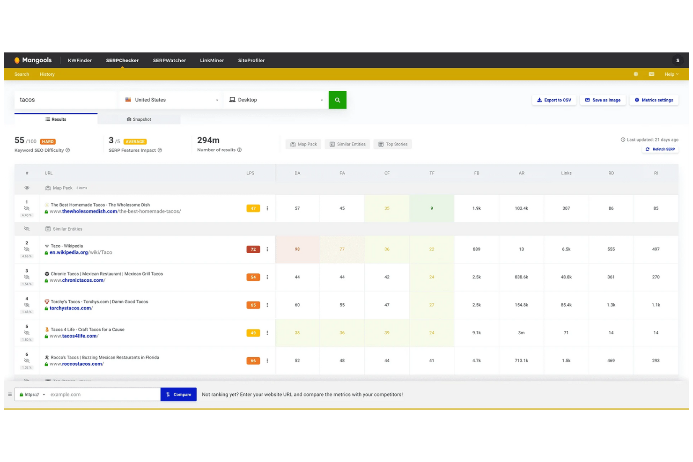The height and width of the screenshot is (462, 693).
Task: Toggle visibility of the Similar Entities row
Action: point(27,229)
